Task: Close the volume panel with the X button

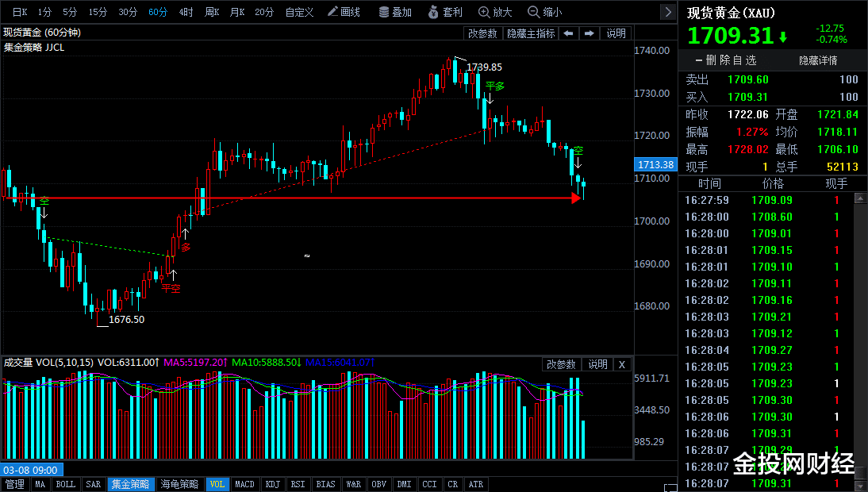Action: click(x=621, y=365)
